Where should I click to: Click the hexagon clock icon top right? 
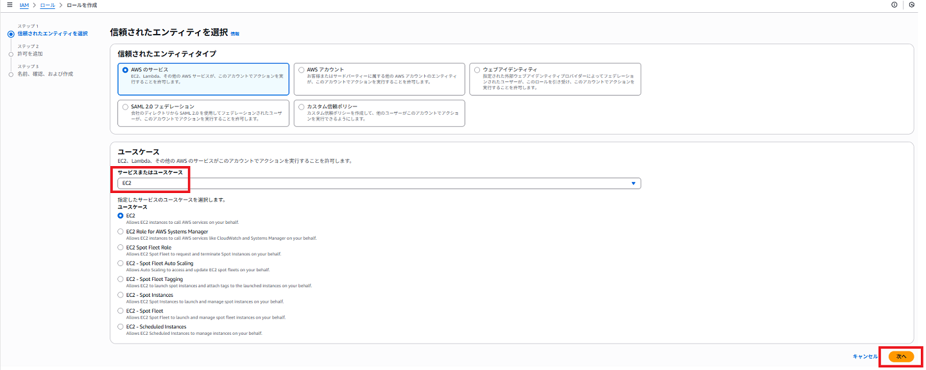(x=911, y=4)
